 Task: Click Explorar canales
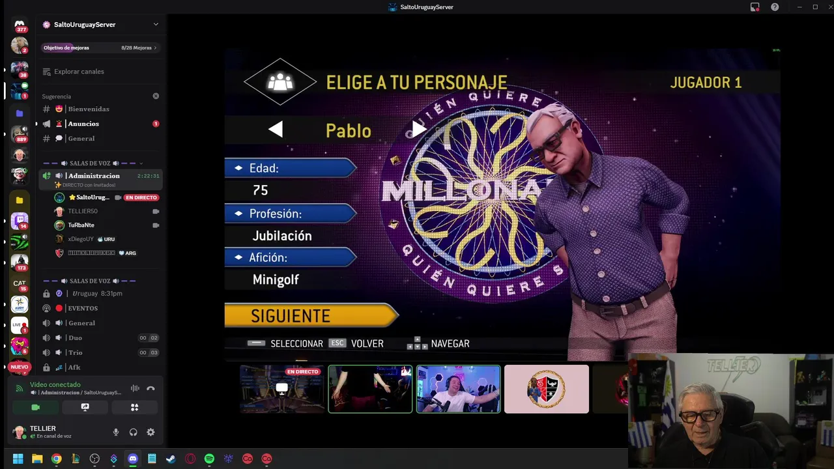click(79, 72)
